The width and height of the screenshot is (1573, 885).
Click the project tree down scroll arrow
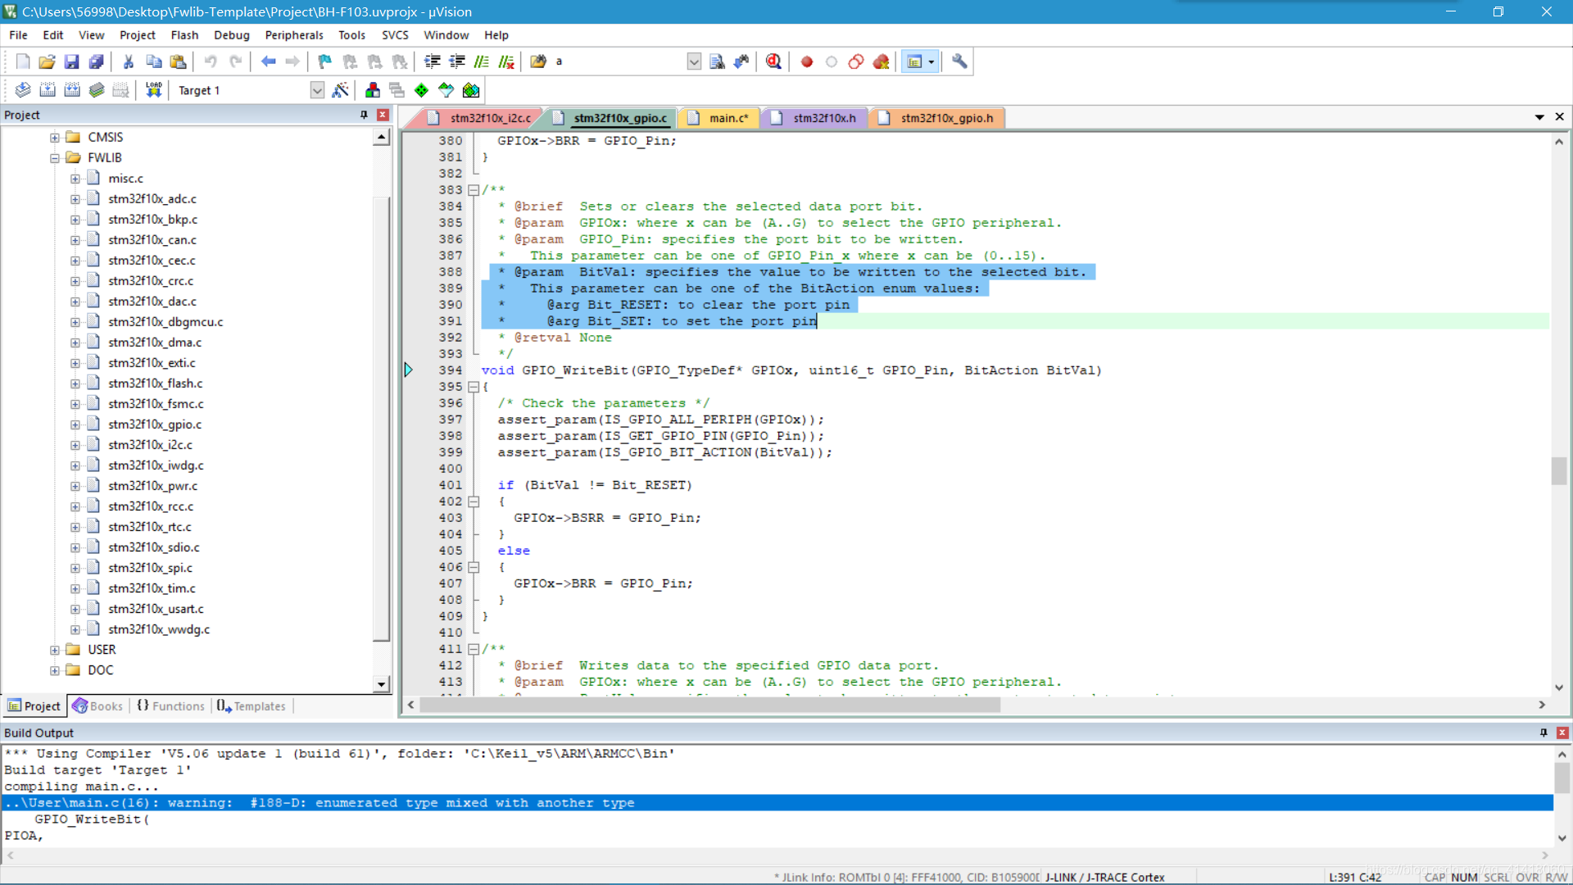coord(381,684)
